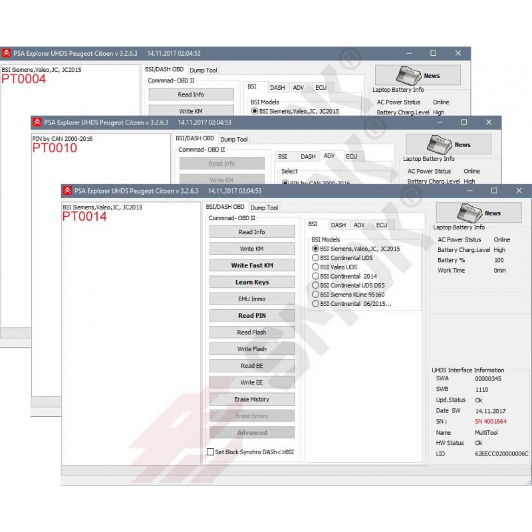Maximize the front PSA Explorer window
The height and width of the screenshot is (532, 532).
click(x=494, y=191)
